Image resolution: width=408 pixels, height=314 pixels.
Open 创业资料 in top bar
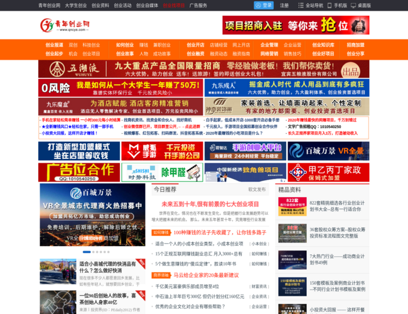[100, 5]
